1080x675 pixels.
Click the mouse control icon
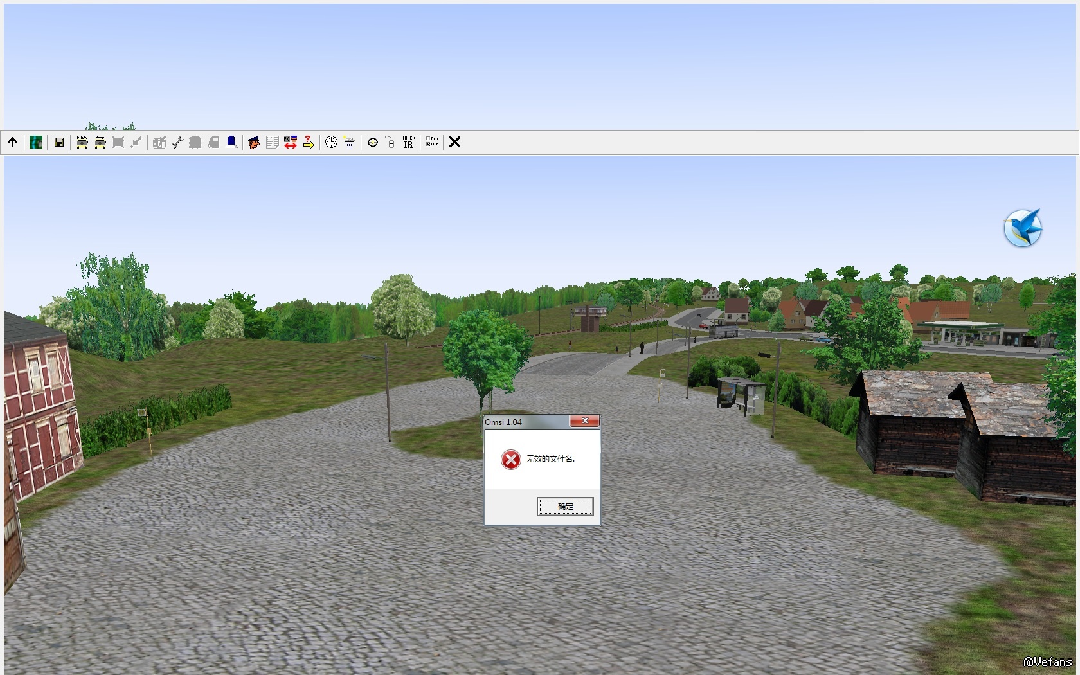pos(390,142)
